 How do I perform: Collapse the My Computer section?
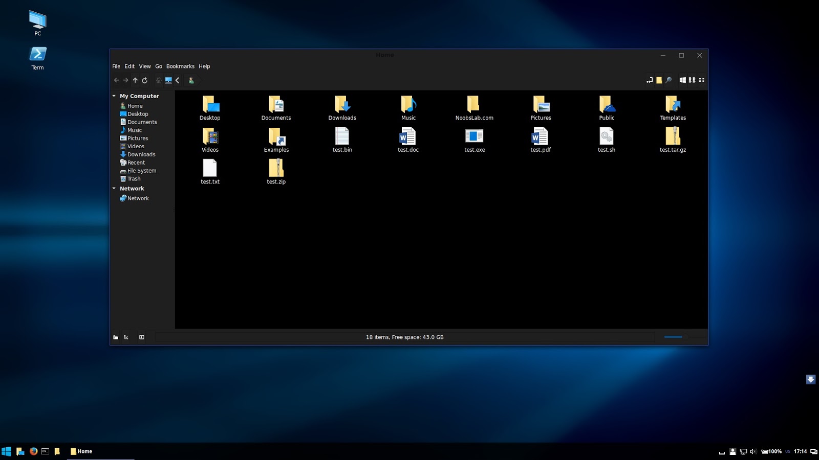(114, 96)
